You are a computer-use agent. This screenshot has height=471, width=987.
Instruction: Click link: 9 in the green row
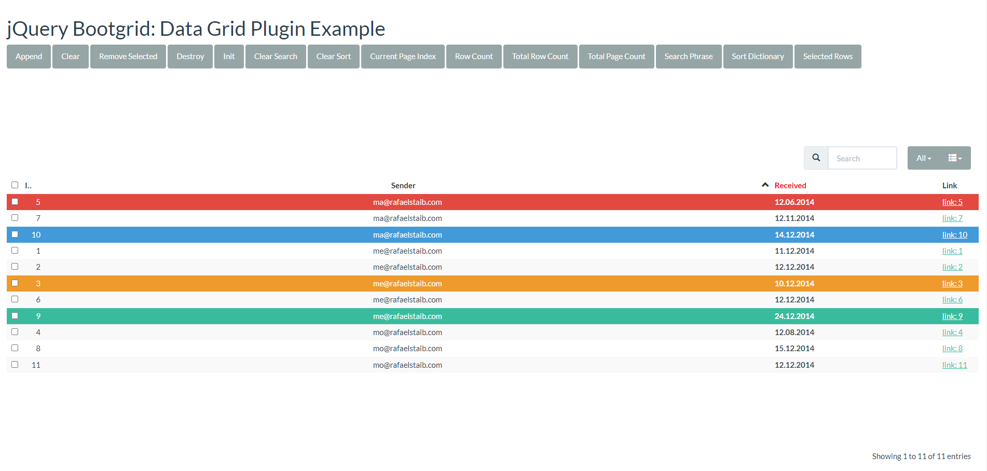(952, 316)
